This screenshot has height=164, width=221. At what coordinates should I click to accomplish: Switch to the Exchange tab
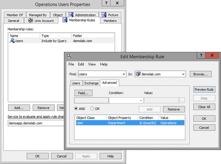click(x=91, y=83)
